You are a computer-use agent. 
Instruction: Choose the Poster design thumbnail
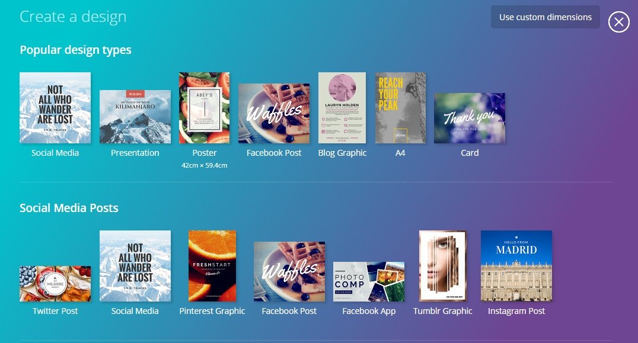204,108
